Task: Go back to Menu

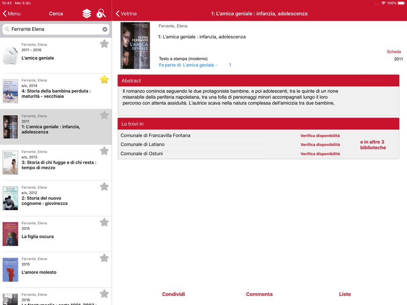Action: click(11, 13)
